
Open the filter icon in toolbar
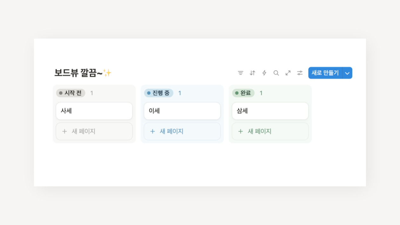tap(241, 73)
